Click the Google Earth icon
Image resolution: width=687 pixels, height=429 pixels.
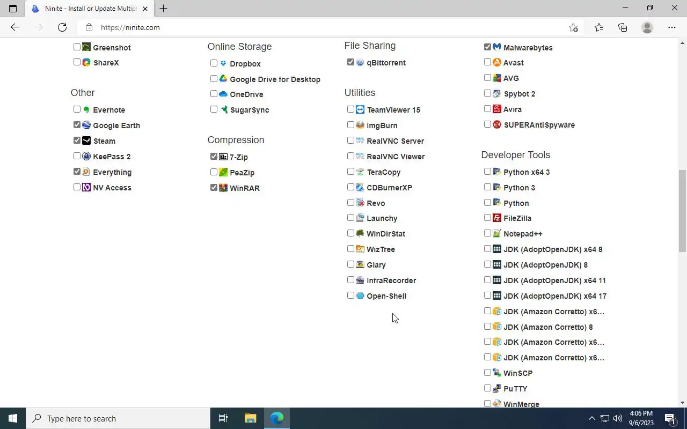point(86,125)
